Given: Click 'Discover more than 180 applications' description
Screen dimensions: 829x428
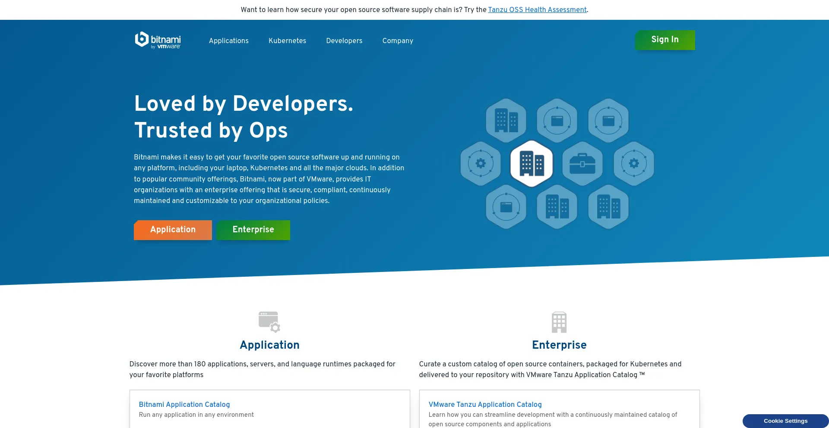Looking at the screenshot, I should coord(262,369).
